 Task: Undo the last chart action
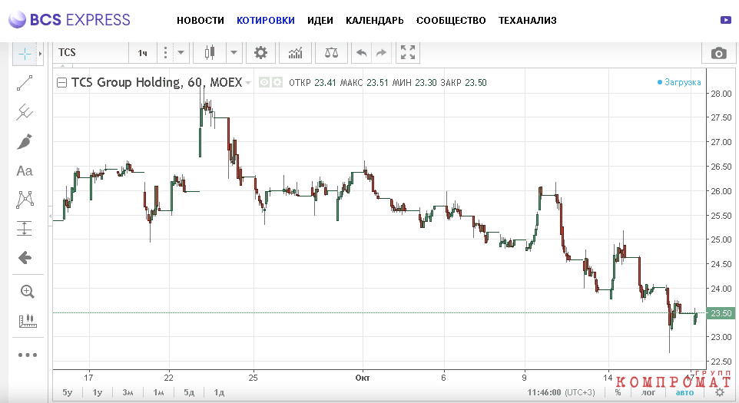[x=362, y=53]
